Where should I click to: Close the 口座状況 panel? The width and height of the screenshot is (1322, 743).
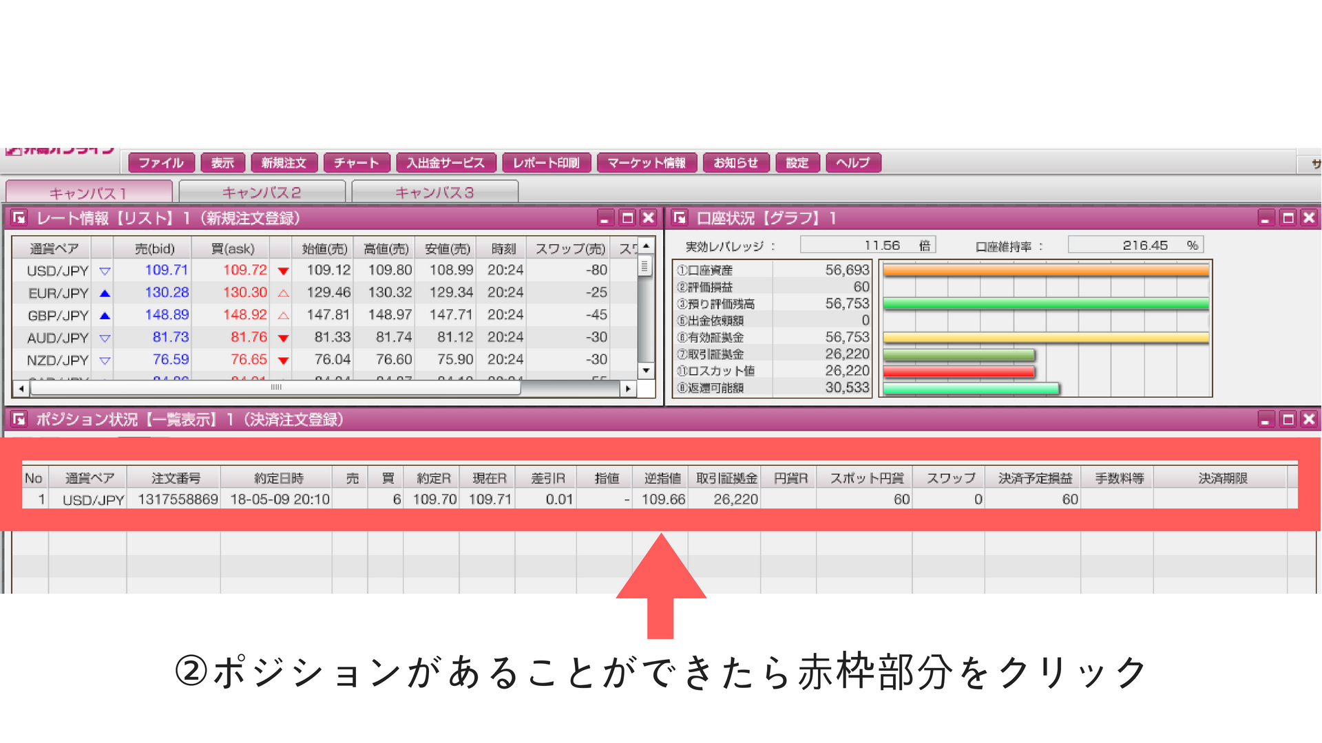(1309, 218)
